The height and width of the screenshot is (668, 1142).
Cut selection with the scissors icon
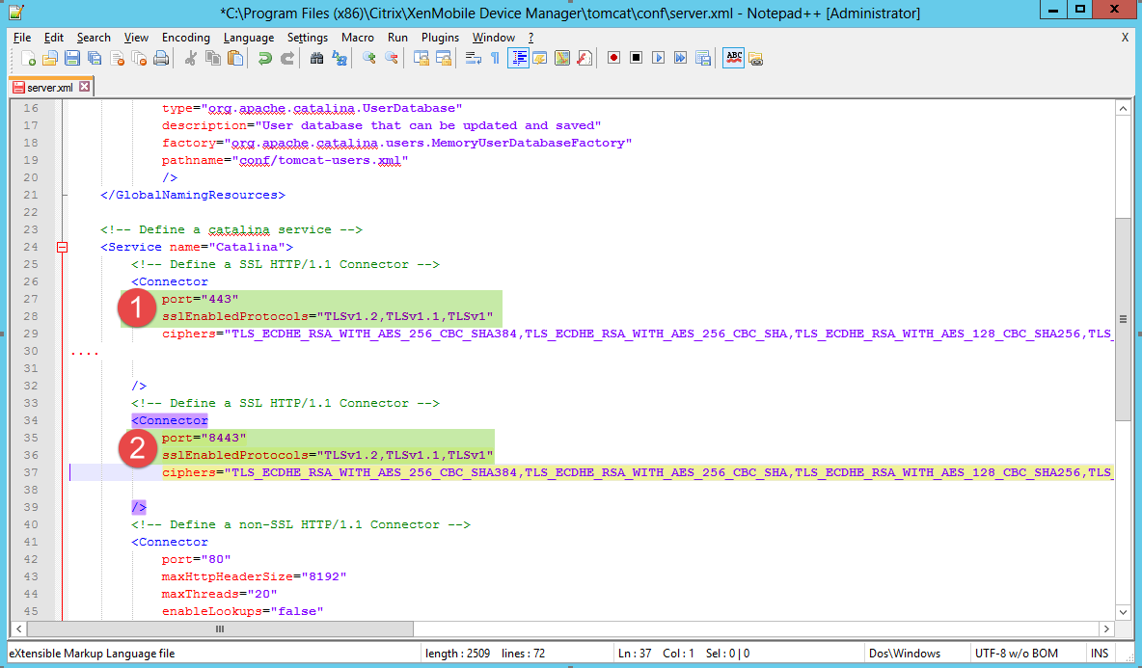(x=191, y=58)
